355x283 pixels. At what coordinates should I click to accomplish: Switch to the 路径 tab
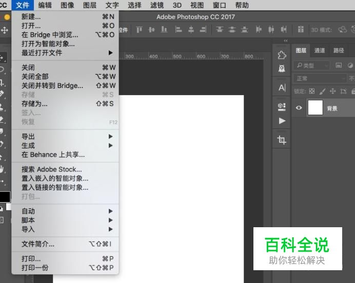point(339,50)
